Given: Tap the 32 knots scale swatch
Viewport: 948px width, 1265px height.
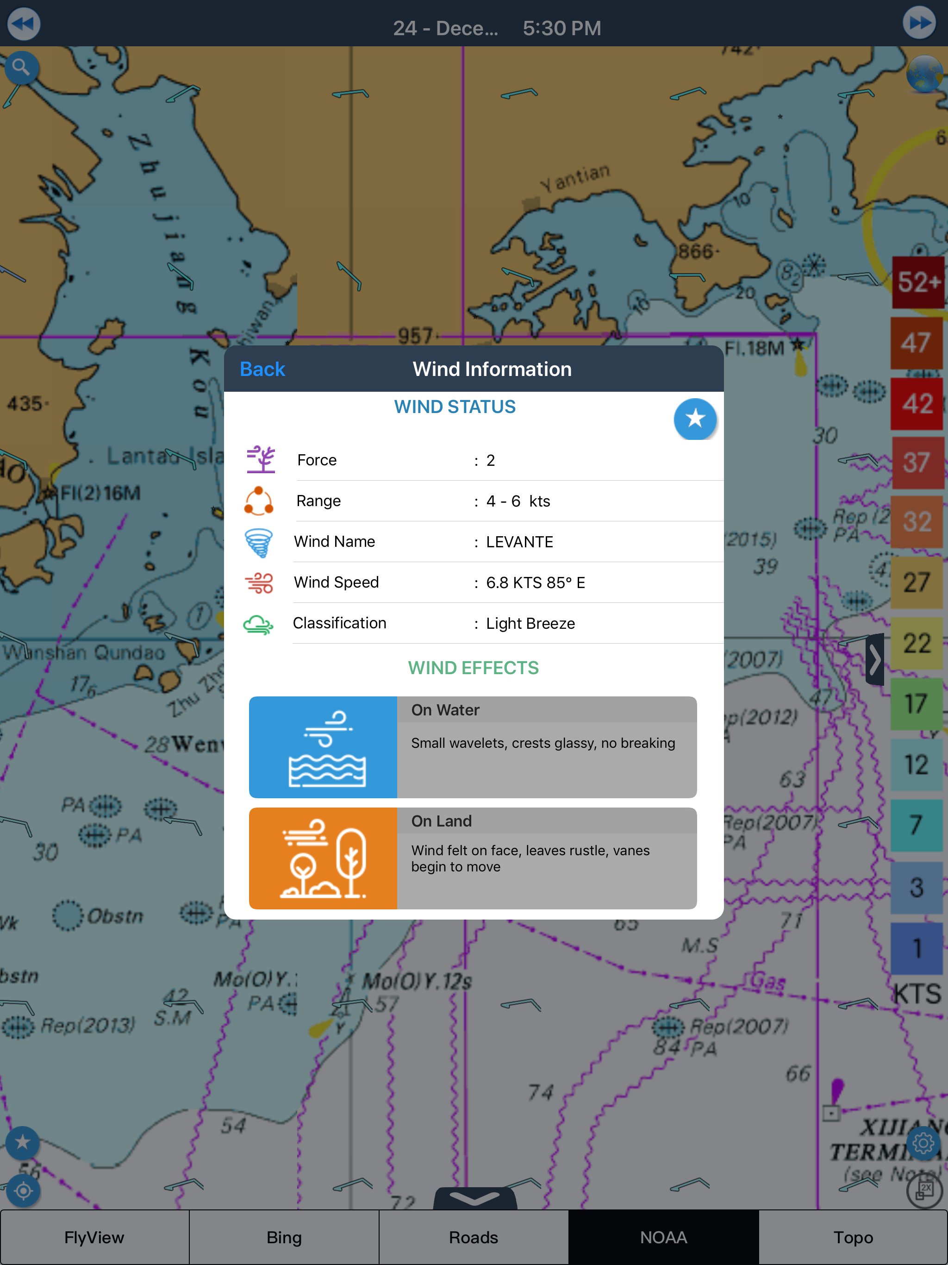Looking at the screenshot, I should click(917, 522).
